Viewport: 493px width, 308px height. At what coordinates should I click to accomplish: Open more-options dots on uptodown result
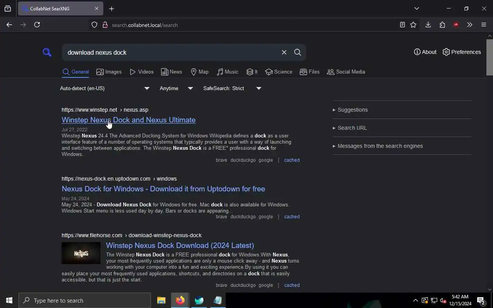(278, 217)
